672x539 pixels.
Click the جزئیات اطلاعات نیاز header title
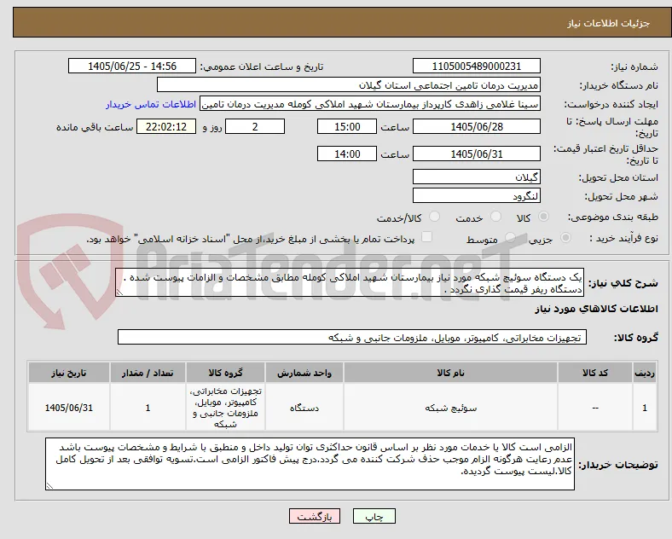tap(609, 23)
